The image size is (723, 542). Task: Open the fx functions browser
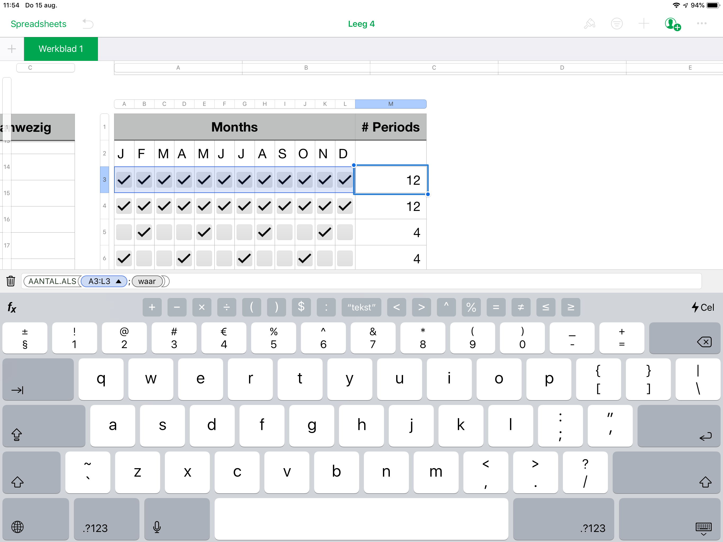[12, 307]
